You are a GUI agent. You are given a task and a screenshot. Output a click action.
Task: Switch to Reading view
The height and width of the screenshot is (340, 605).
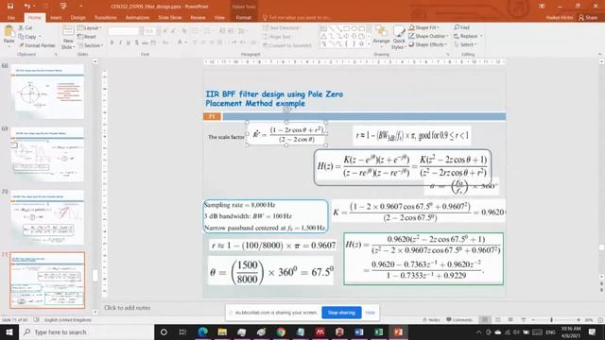tap(510, 320)
